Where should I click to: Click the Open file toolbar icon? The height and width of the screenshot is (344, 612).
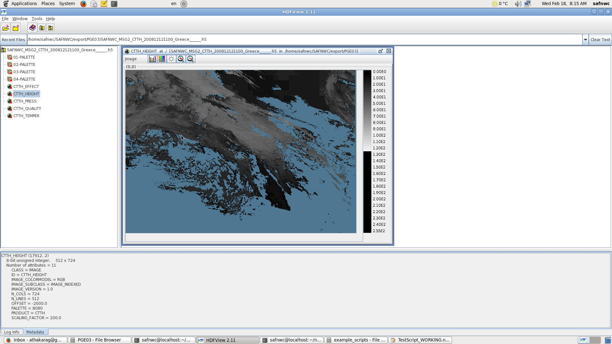click(6, 28)
